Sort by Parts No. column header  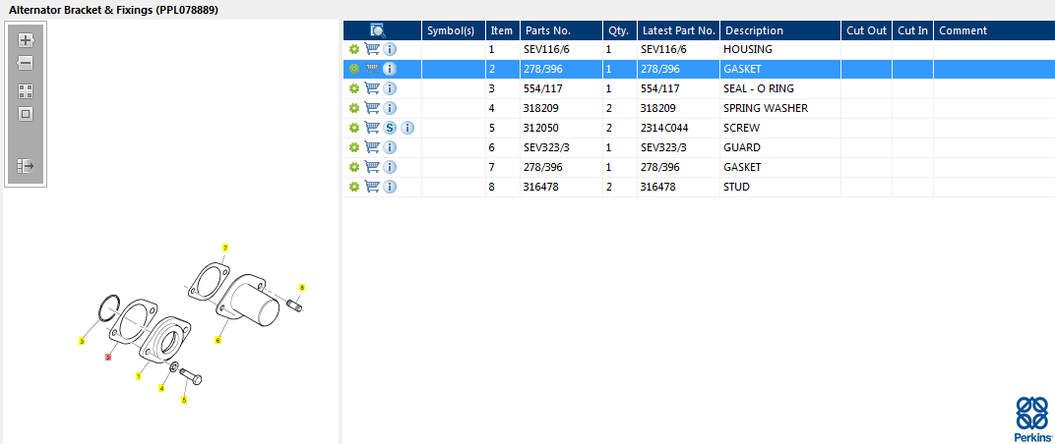click(548, 30)
